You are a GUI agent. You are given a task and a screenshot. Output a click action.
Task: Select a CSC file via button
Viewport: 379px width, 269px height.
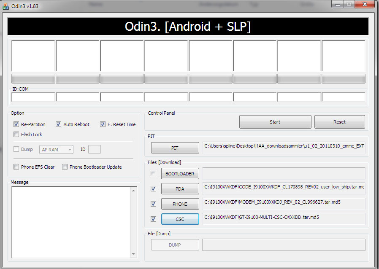click(x=180, y=219)
